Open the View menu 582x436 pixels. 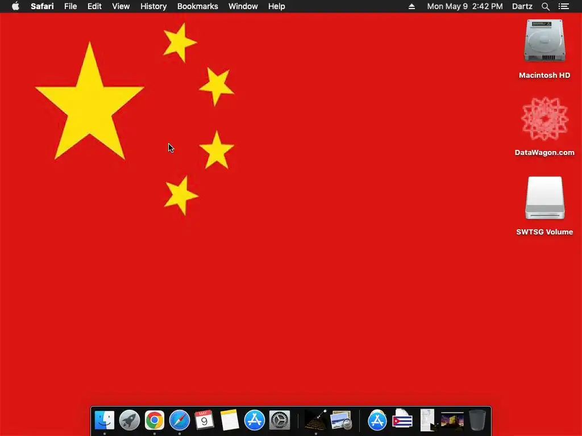tap(120, 6)
